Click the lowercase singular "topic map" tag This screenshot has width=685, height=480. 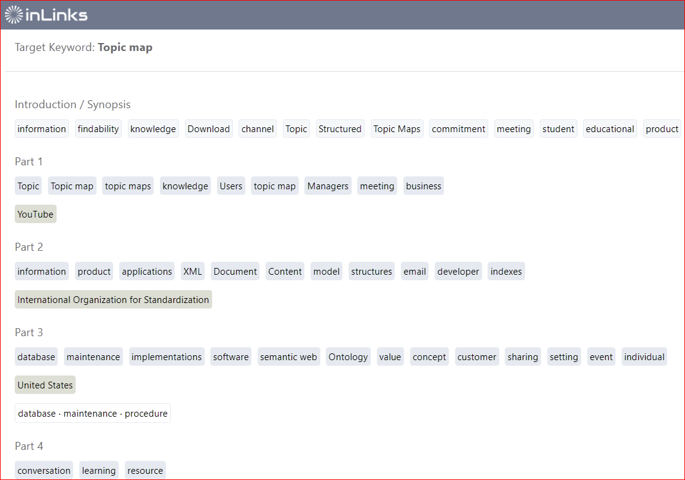click(x=275, y=186)
